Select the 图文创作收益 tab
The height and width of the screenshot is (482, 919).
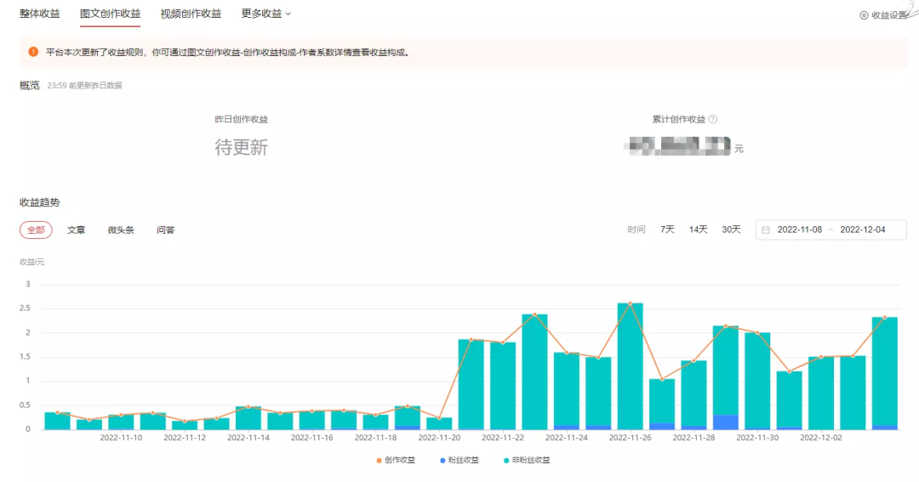[x=110, y=14]
